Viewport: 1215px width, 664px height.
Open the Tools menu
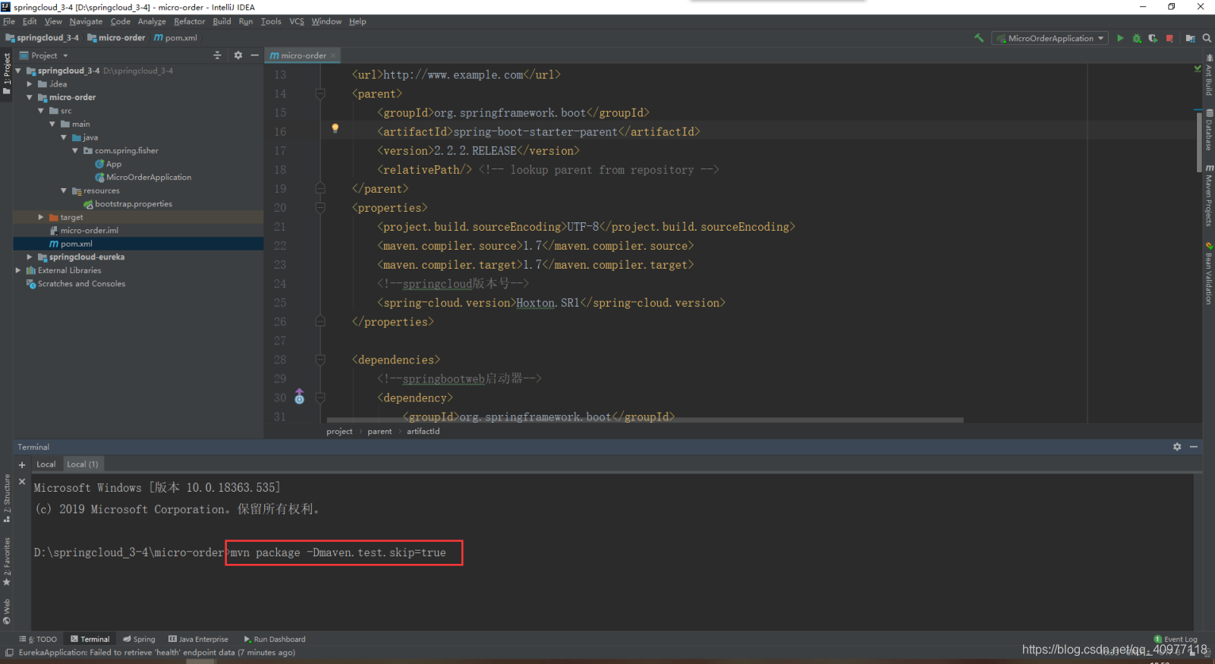271,21
